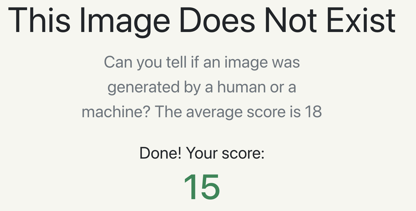Click the word "Exist" in the heading

point(361,21)
